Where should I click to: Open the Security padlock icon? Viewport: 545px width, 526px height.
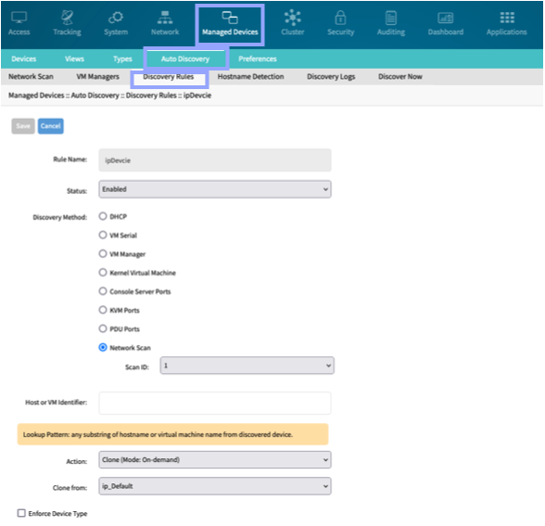pos(340,18)
